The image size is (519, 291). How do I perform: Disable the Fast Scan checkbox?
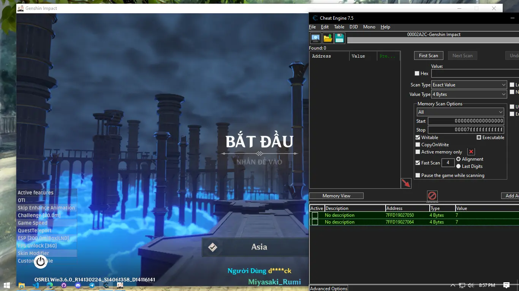(x=418, y=163)
